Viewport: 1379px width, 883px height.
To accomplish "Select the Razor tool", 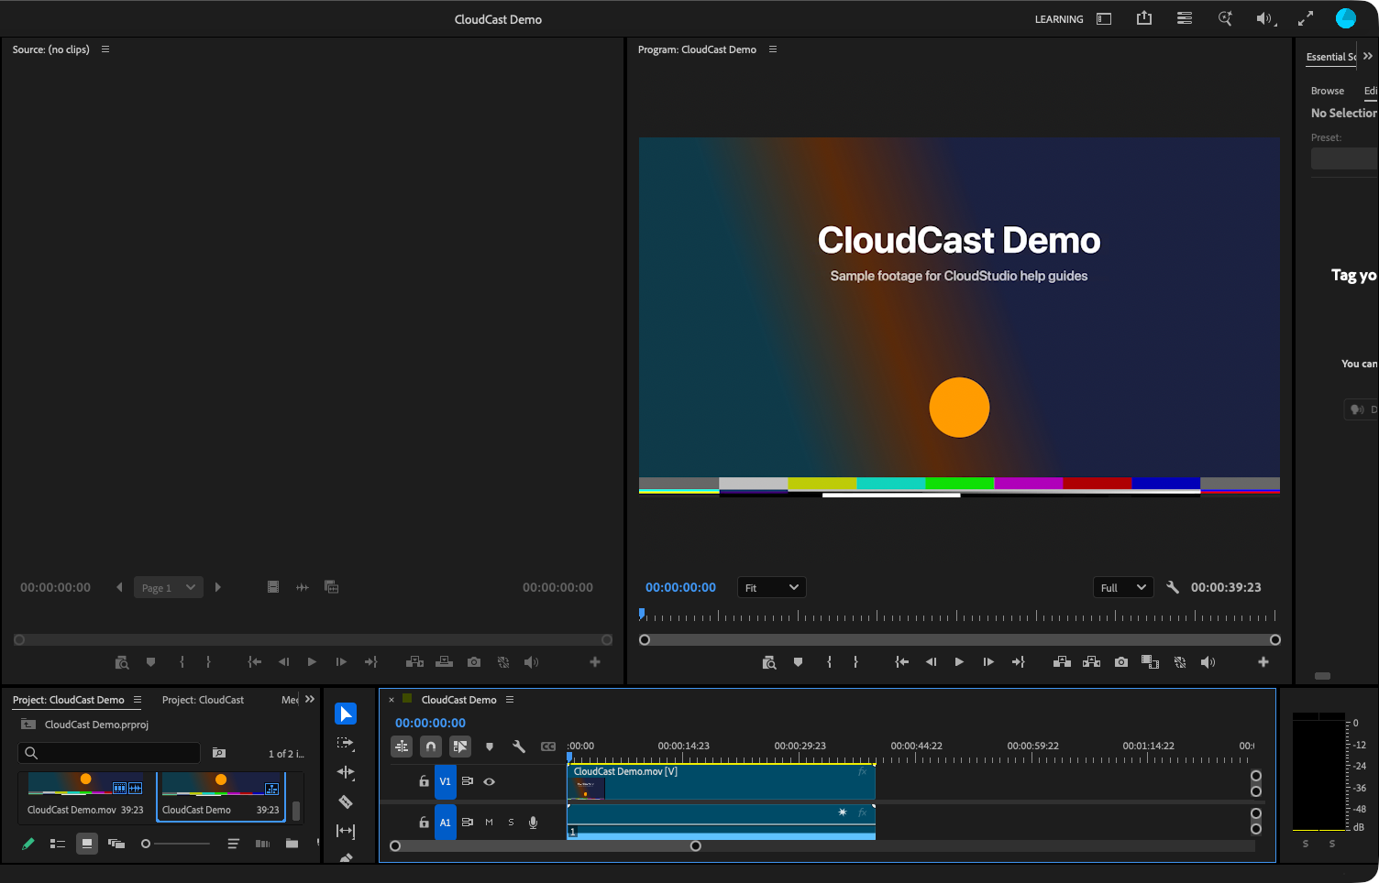I will [346, 801].
